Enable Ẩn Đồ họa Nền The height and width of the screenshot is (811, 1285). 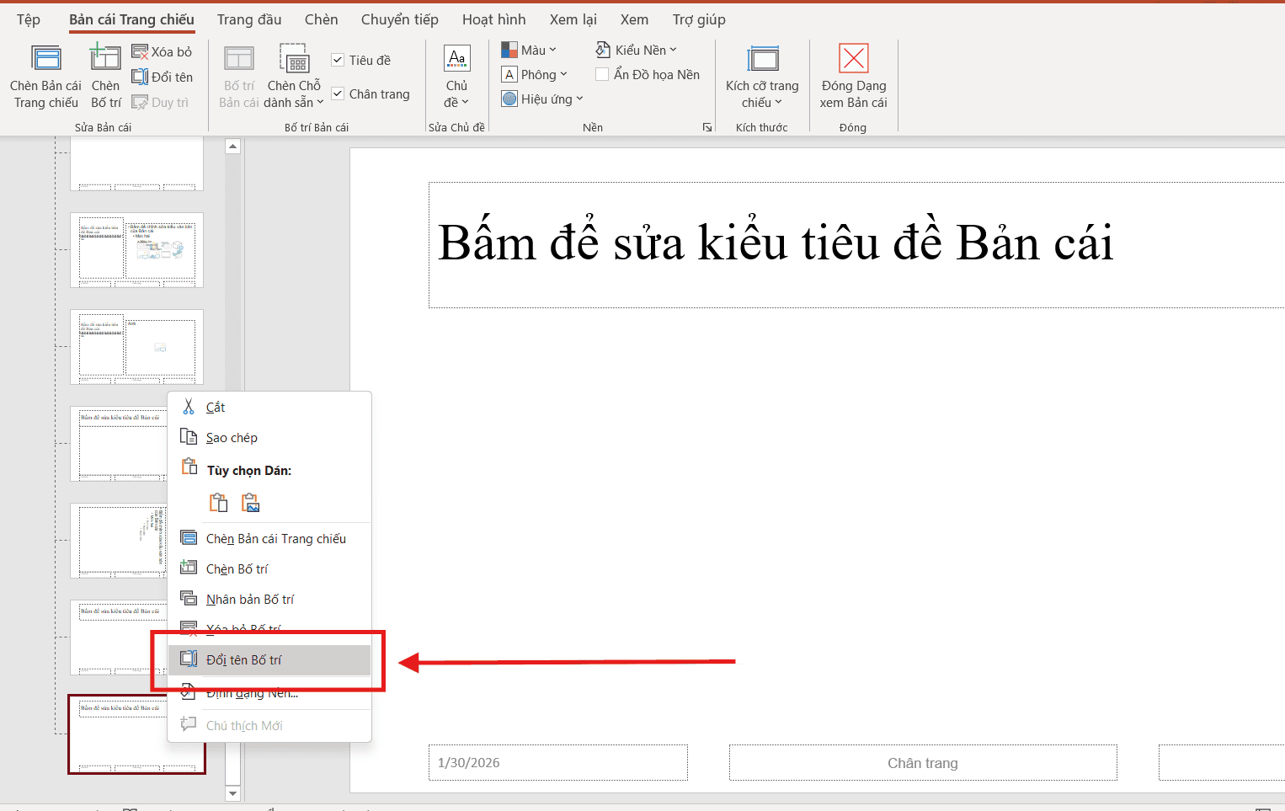[602, 74]
